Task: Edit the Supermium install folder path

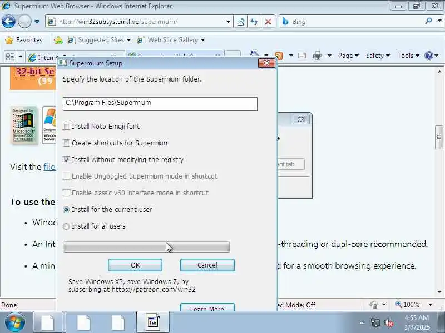Action: (x=160, y=104)
